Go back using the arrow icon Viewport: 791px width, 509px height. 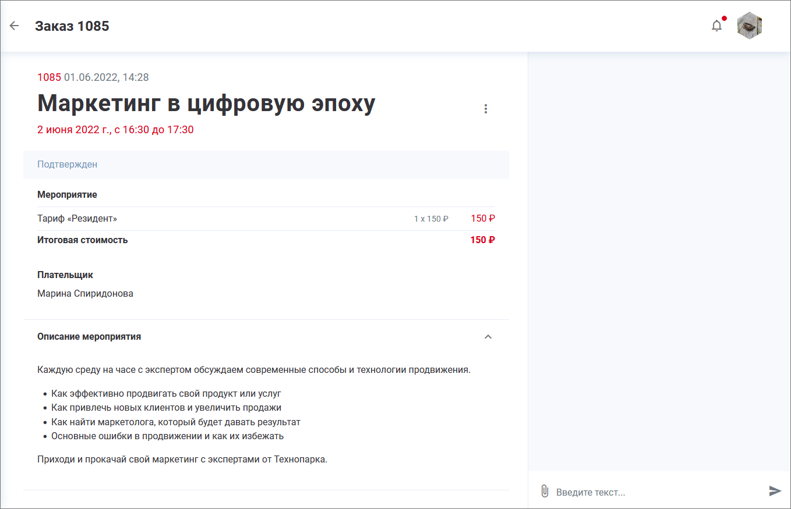(x=15, y=26)
